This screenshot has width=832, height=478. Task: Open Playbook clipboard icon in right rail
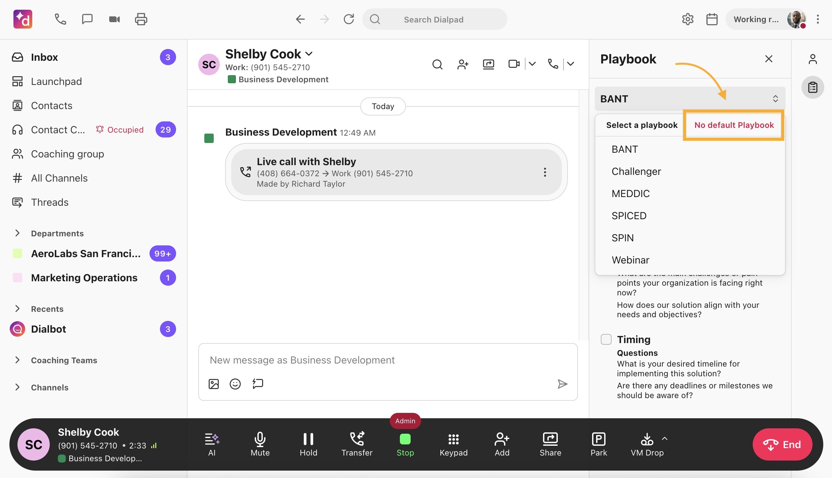tap(813, 87)
